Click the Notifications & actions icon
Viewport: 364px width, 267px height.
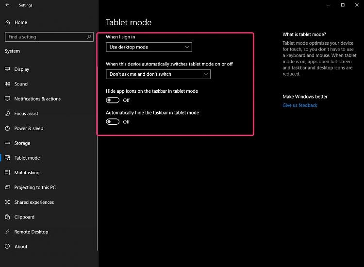[7, 99]
